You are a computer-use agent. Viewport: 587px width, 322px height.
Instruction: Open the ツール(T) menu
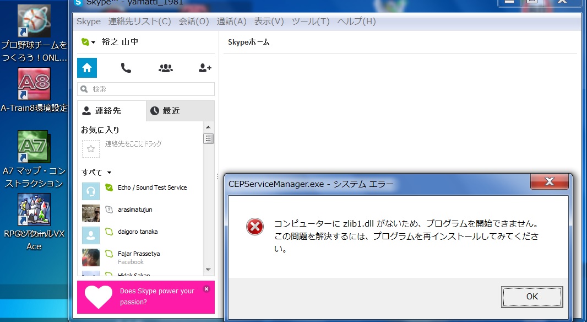(x=311, y=22)
